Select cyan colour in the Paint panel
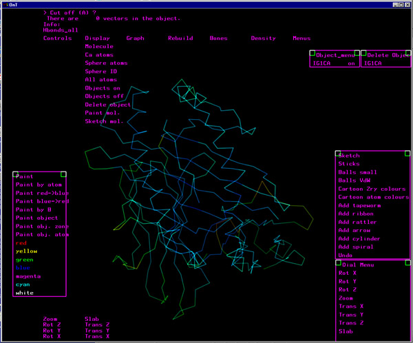413x343 pixels. pyautogui.click(x=23, y=284)
